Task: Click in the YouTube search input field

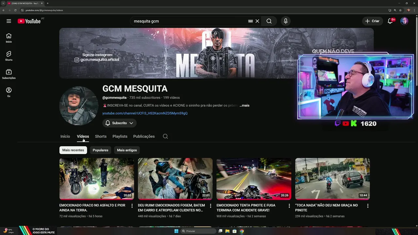Action: (189, 21)
